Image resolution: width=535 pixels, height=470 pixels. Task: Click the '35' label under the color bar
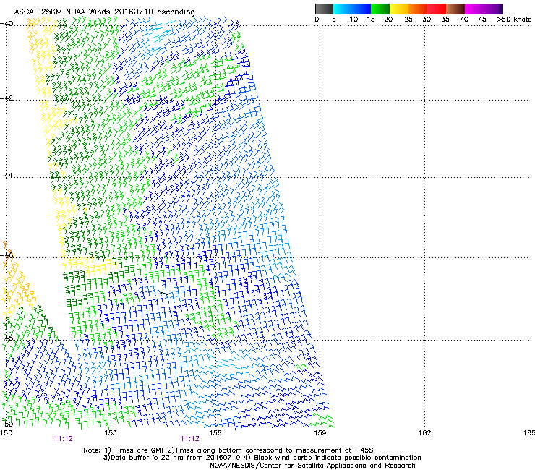click(x=445, y=20)
